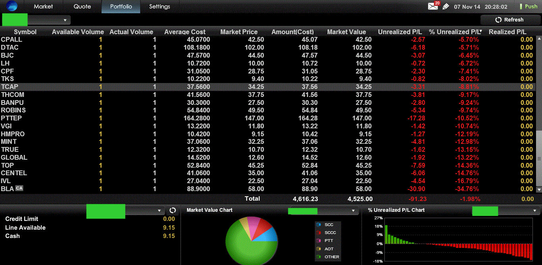Click the red SCCC legend swatch

(x=318, y=233)
